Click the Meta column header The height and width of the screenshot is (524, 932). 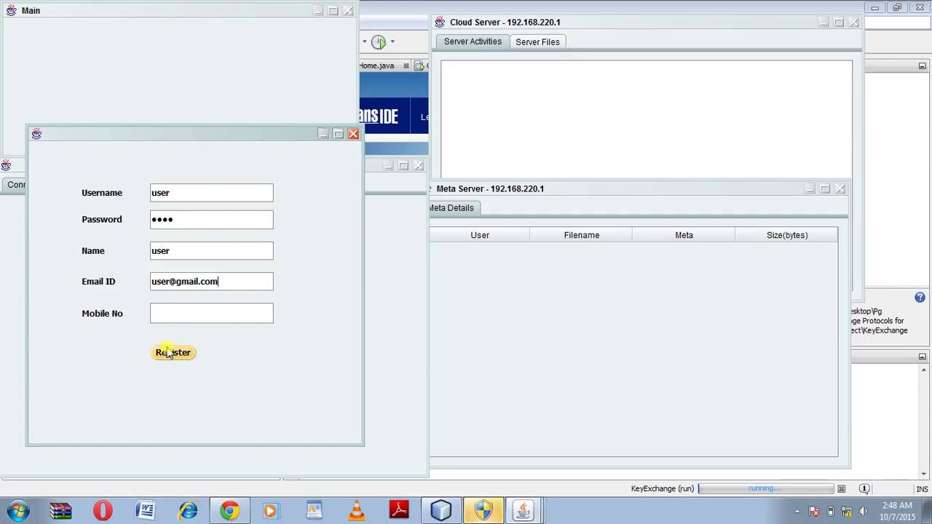tap(684, 235)
